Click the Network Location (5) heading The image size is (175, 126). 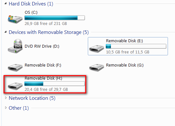click(x=32, y=98)
